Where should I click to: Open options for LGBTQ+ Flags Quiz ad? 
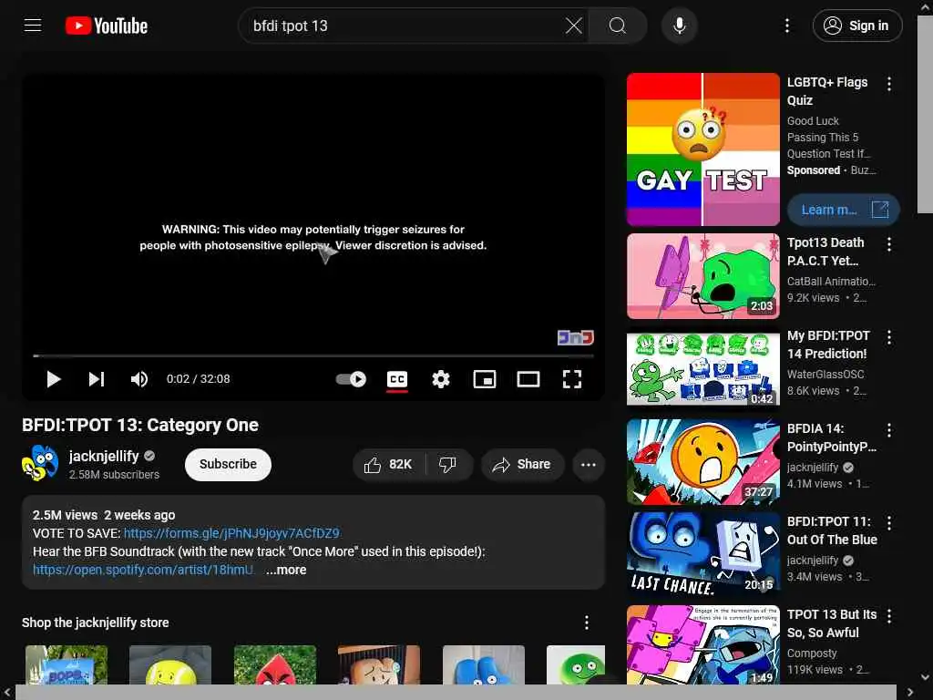(x=889, y=84)
